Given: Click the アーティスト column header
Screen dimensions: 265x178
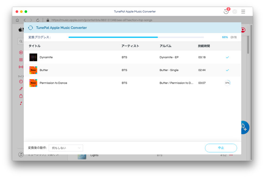Looking at the screenshot, I should pos(130,46).
